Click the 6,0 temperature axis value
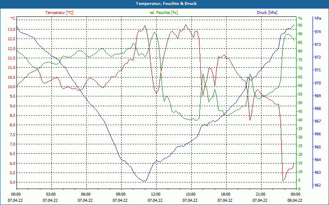 (x=12, y=163)
